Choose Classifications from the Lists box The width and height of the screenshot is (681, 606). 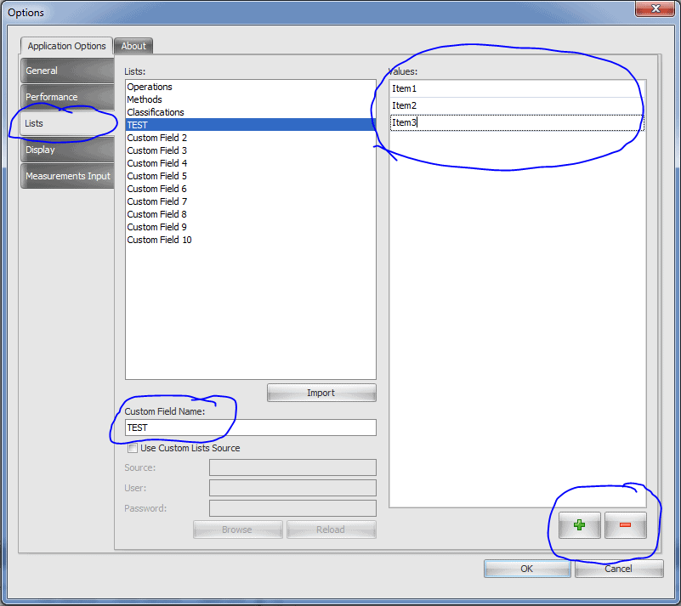(x=156, y=112)
